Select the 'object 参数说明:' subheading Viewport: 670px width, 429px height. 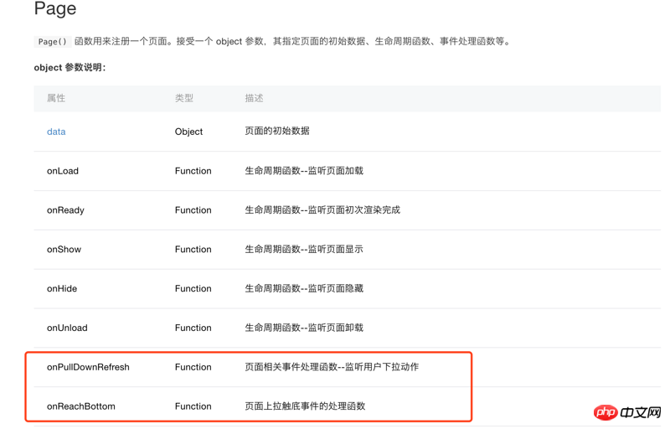pos(70,68)
